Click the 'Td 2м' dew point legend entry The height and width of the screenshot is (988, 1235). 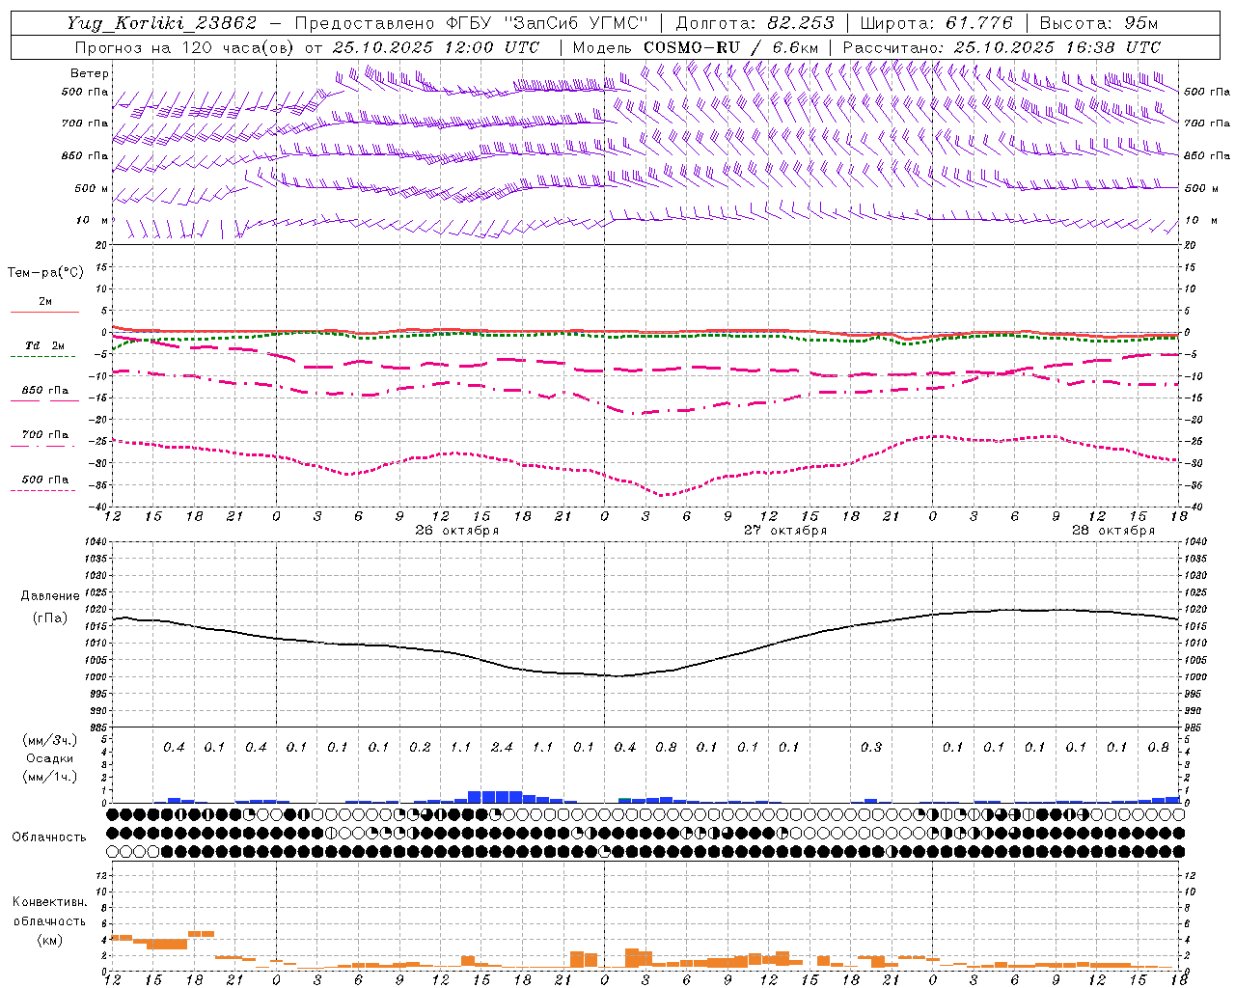click(x=45, y=345)
